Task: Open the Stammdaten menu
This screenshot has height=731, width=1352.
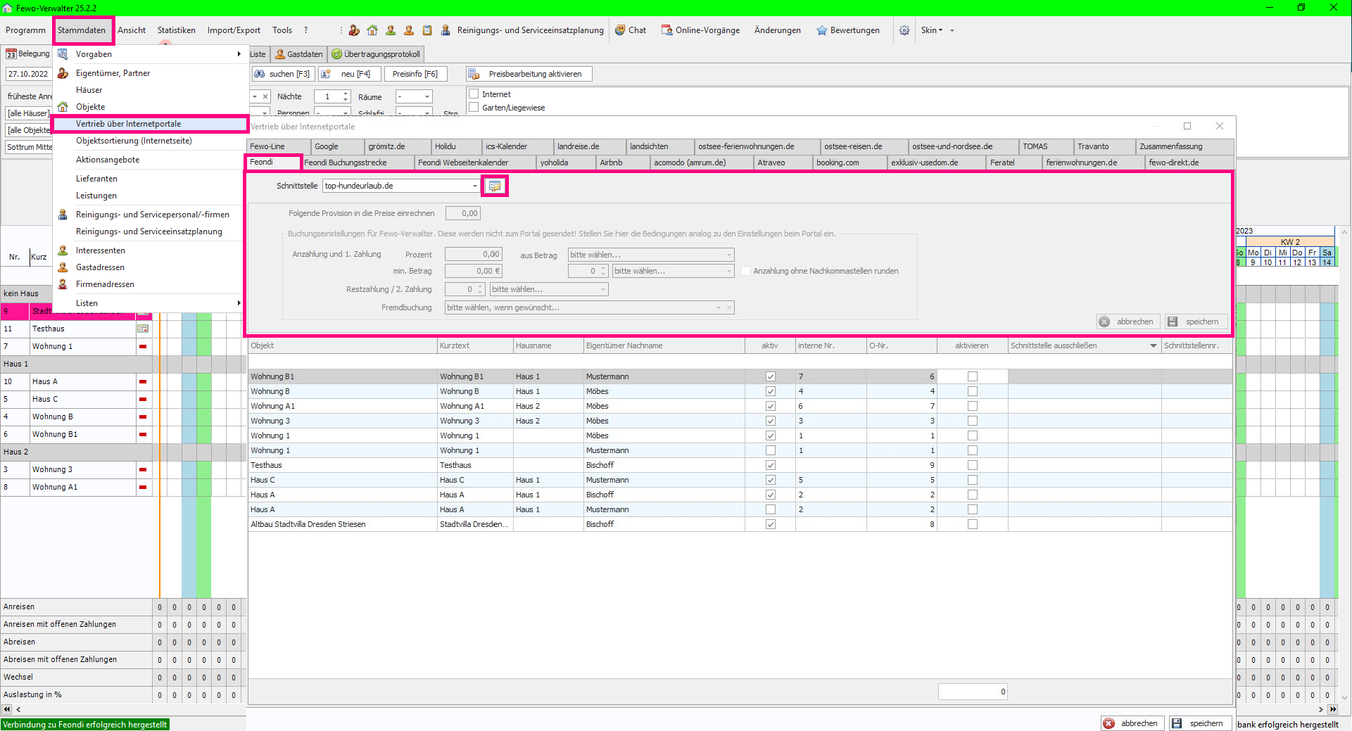Action: click(x=82, y=30)
